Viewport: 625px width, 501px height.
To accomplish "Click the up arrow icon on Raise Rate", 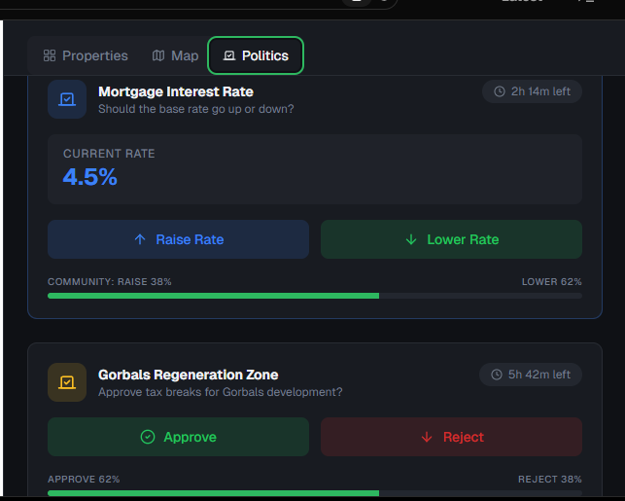I will pos(140,239).
